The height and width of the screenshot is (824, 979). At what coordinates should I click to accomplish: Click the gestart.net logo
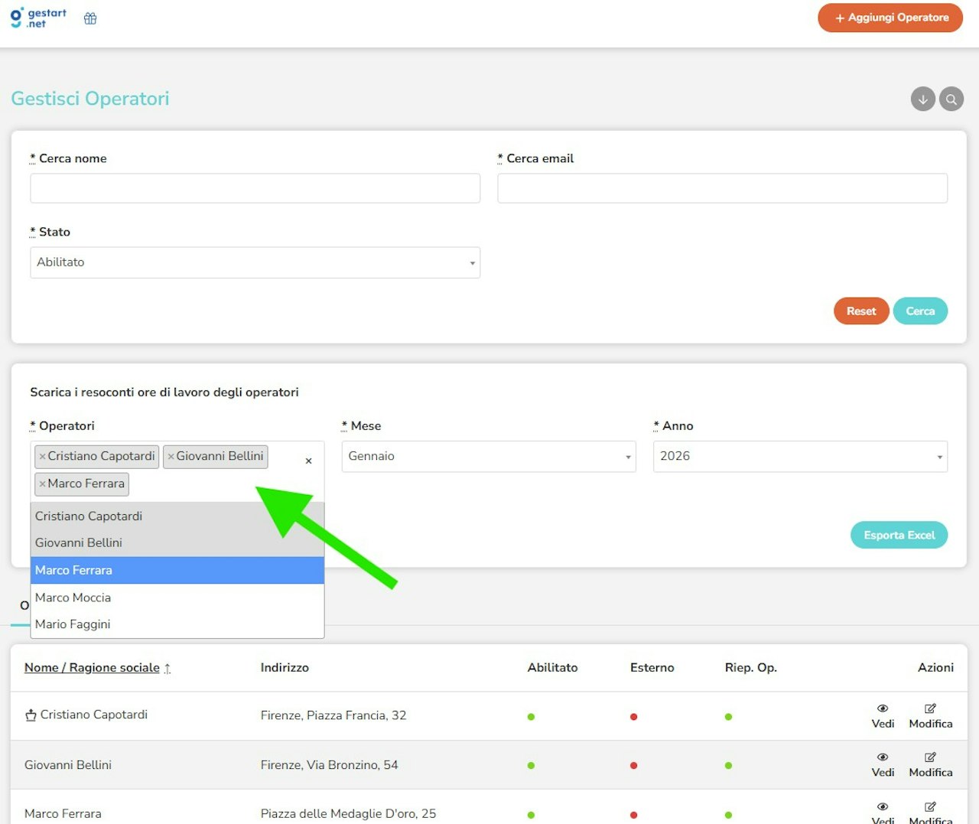38,18
